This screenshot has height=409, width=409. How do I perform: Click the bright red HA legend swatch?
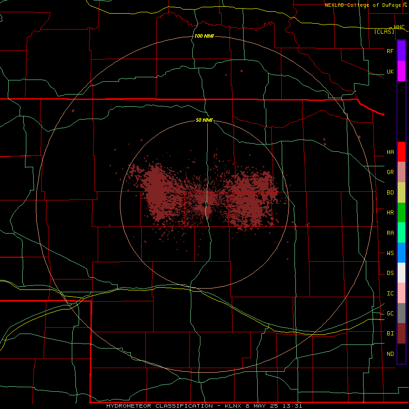point(401,152)
